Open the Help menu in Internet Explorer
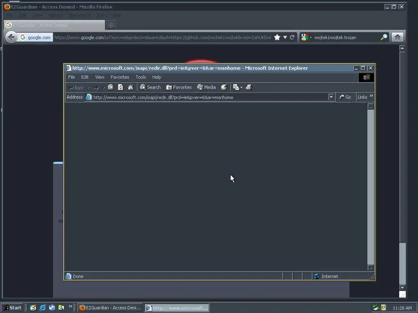418x313 pixels. [x=156, y=77]
